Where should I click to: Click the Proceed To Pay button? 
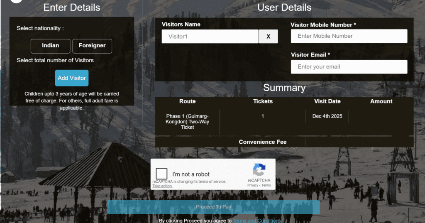tap(214, 207)
